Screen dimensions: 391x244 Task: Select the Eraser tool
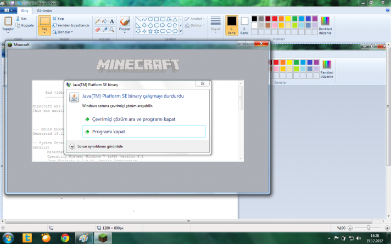click(x=98, y=30)
